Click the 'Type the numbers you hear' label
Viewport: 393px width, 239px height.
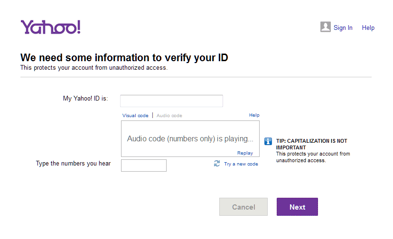click(x=73, y=164)
